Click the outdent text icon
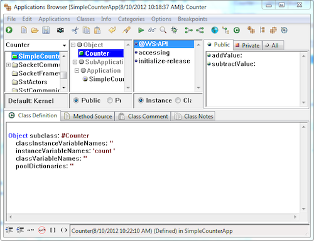Viewport: 314px width, 241px height. pyautogui.click(x=9, y=230)
